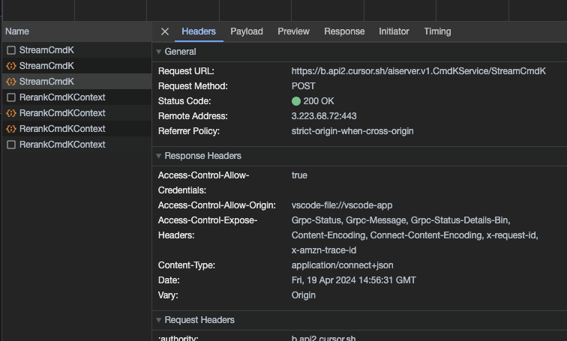Screen dimensions: 567x341
Task: Open the Timing tab
Action: [437, 31]
